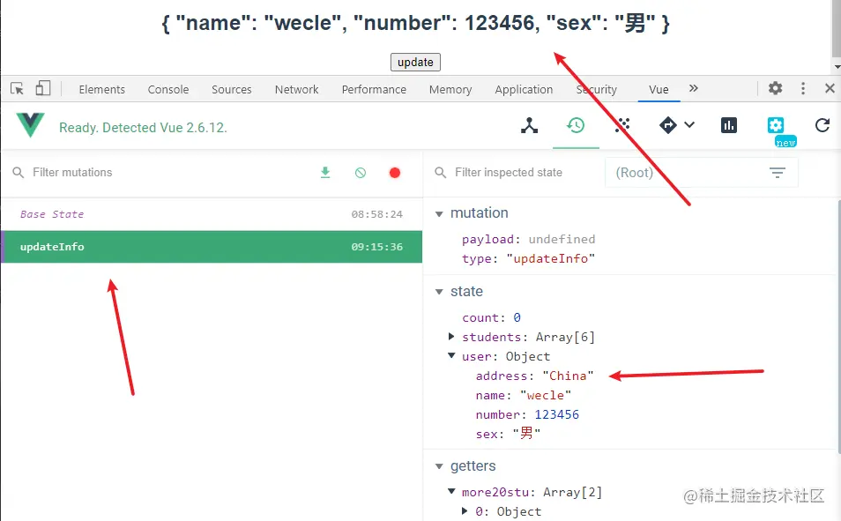This screenshot has height=521, width=841.
Task: Click the number: 123456 row
Action: 527,414
